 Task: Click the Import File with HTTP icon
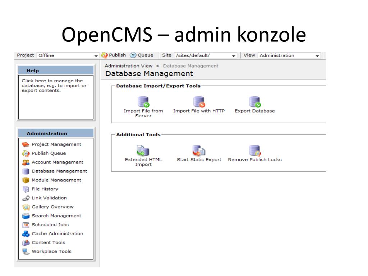(199, 102)
